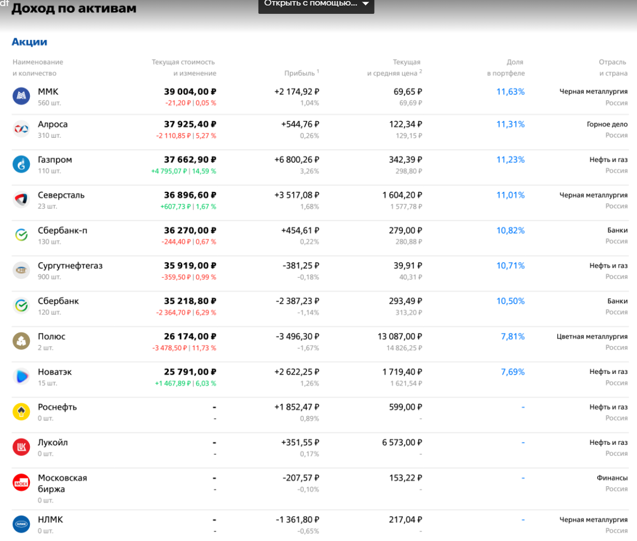Click the Сбербанк ordinary shares logo icon

[x=21, y=306]
